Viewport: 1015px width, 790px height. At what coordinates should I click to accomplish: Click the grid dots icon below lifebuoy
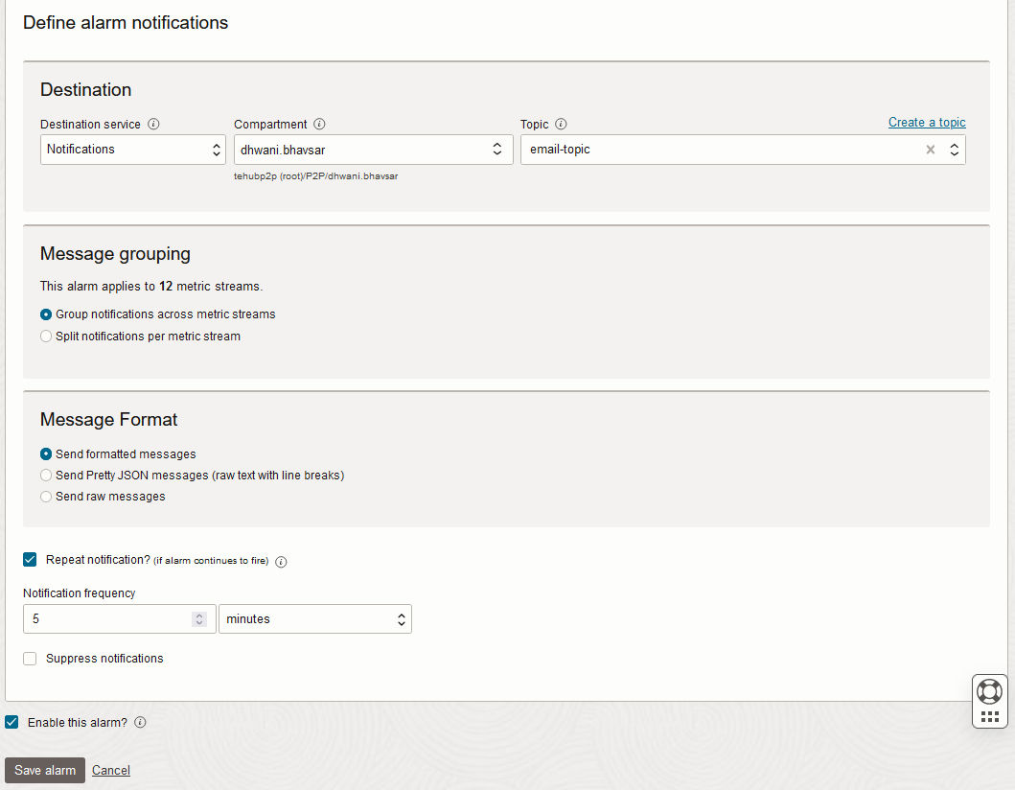989,716
